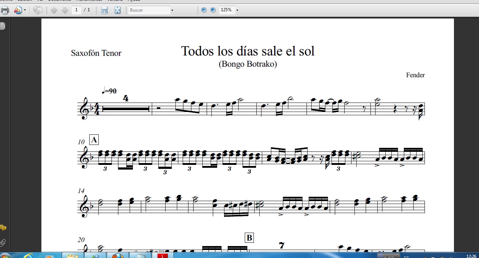
Task: Click the '/ 1' total page count
Action: point(87,10)
